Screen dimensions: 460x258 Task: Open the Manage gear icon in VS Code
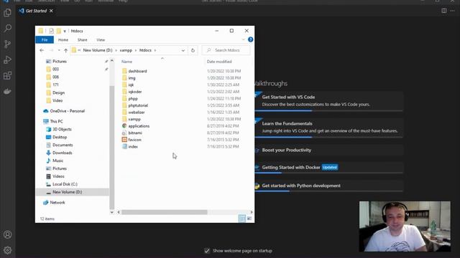(x=8, y=250)
